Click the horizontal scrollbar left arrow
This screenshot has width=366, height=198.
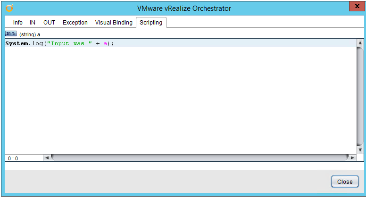47,158
